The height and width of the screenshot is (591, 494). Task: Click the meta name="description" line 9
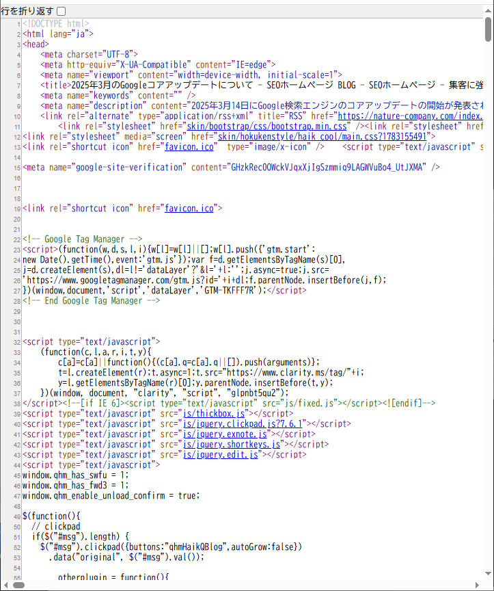pos(262,105)
